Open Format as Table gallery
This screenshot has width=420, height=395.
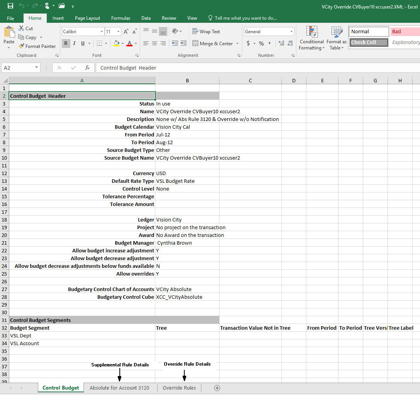[337, 38]
